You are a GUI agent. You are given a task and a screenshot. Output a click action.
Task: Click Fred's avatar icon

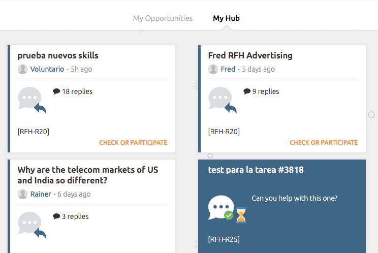pos(213,69)
